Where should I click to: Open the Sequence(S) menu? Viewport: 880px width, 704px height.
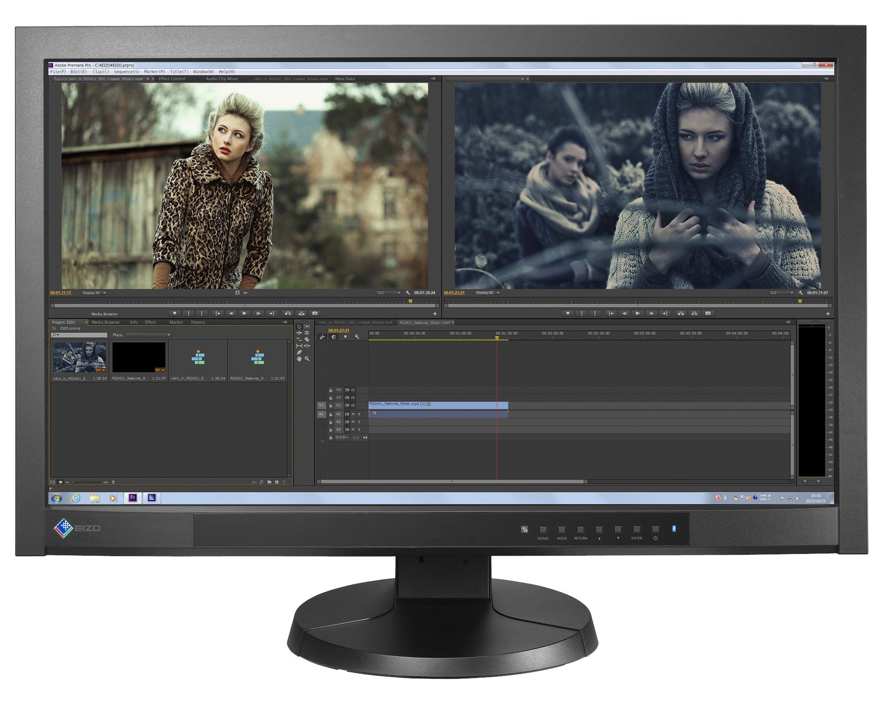tap(125, 71)
